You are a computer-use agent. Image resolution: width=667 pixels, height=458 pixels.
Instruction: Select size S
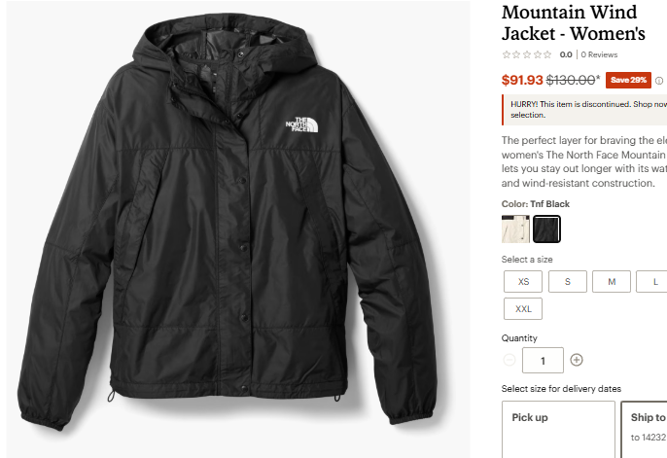pyautogui.click(x=568, y=282)
